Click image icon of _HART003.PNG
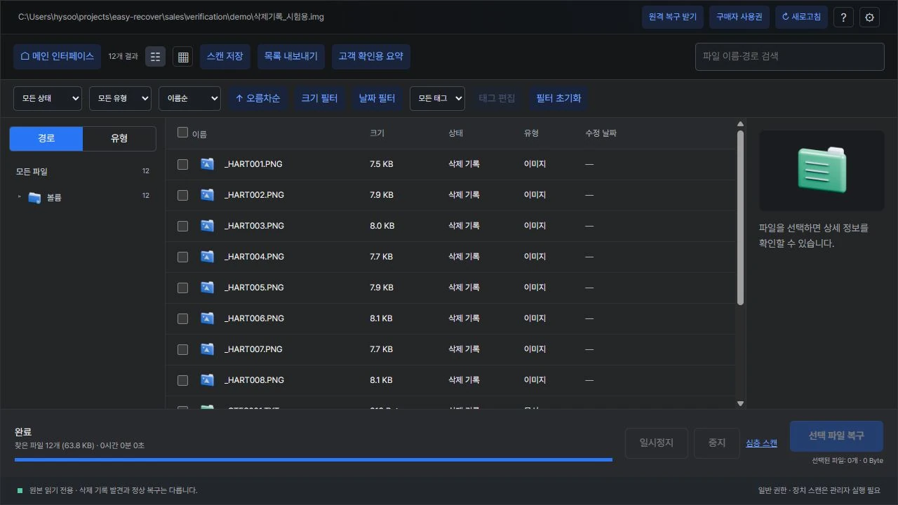The height and width of the screenshot is (505, 898). 207,226
